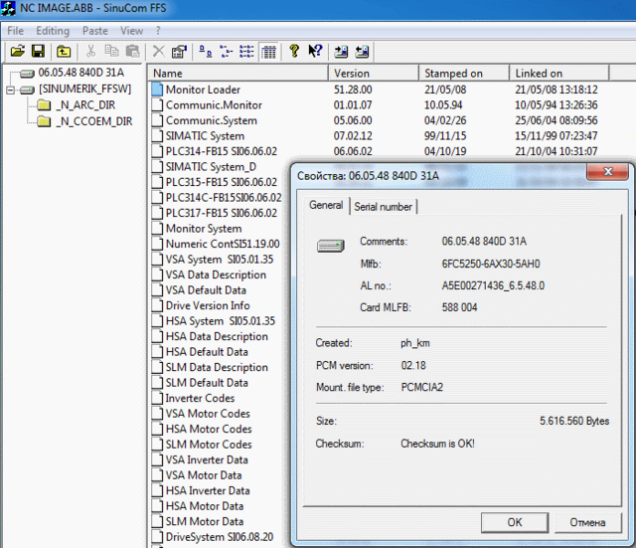The image size is (636, 548).
Task: Select _N_CCOEM_DIR folder name in tree
Action: click(x=94, y=121)
